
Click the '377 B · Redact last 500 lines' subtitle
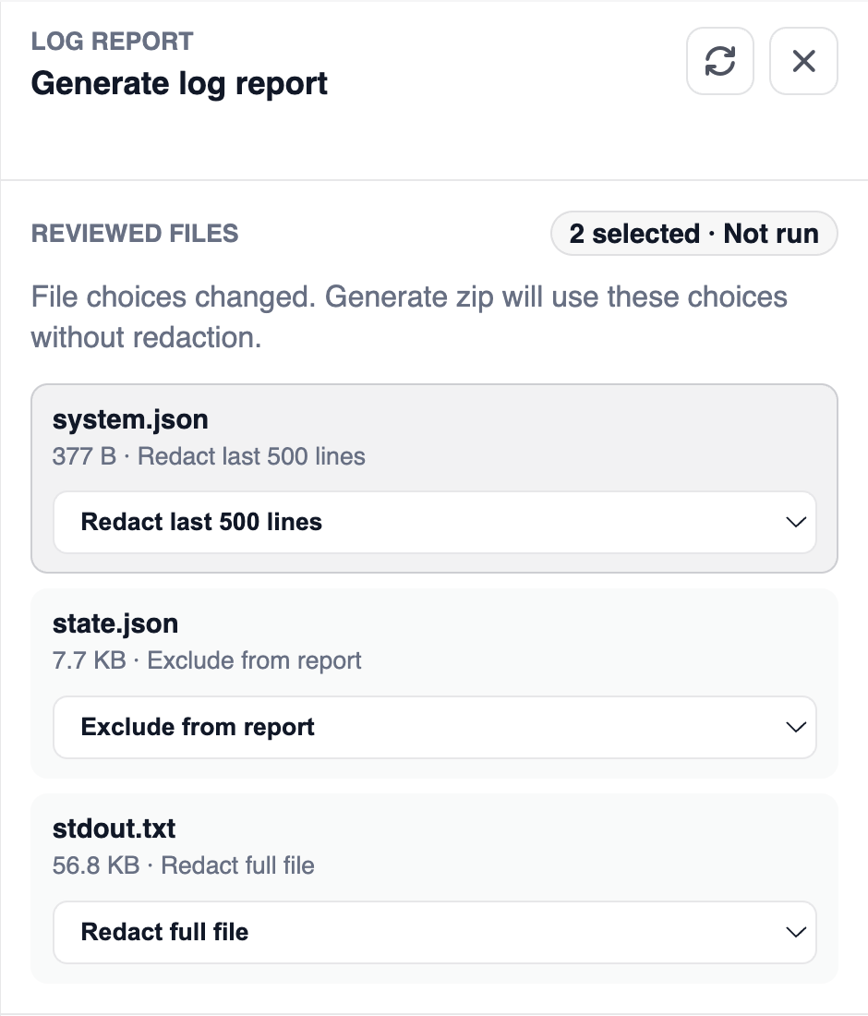[x=209, y=456]
